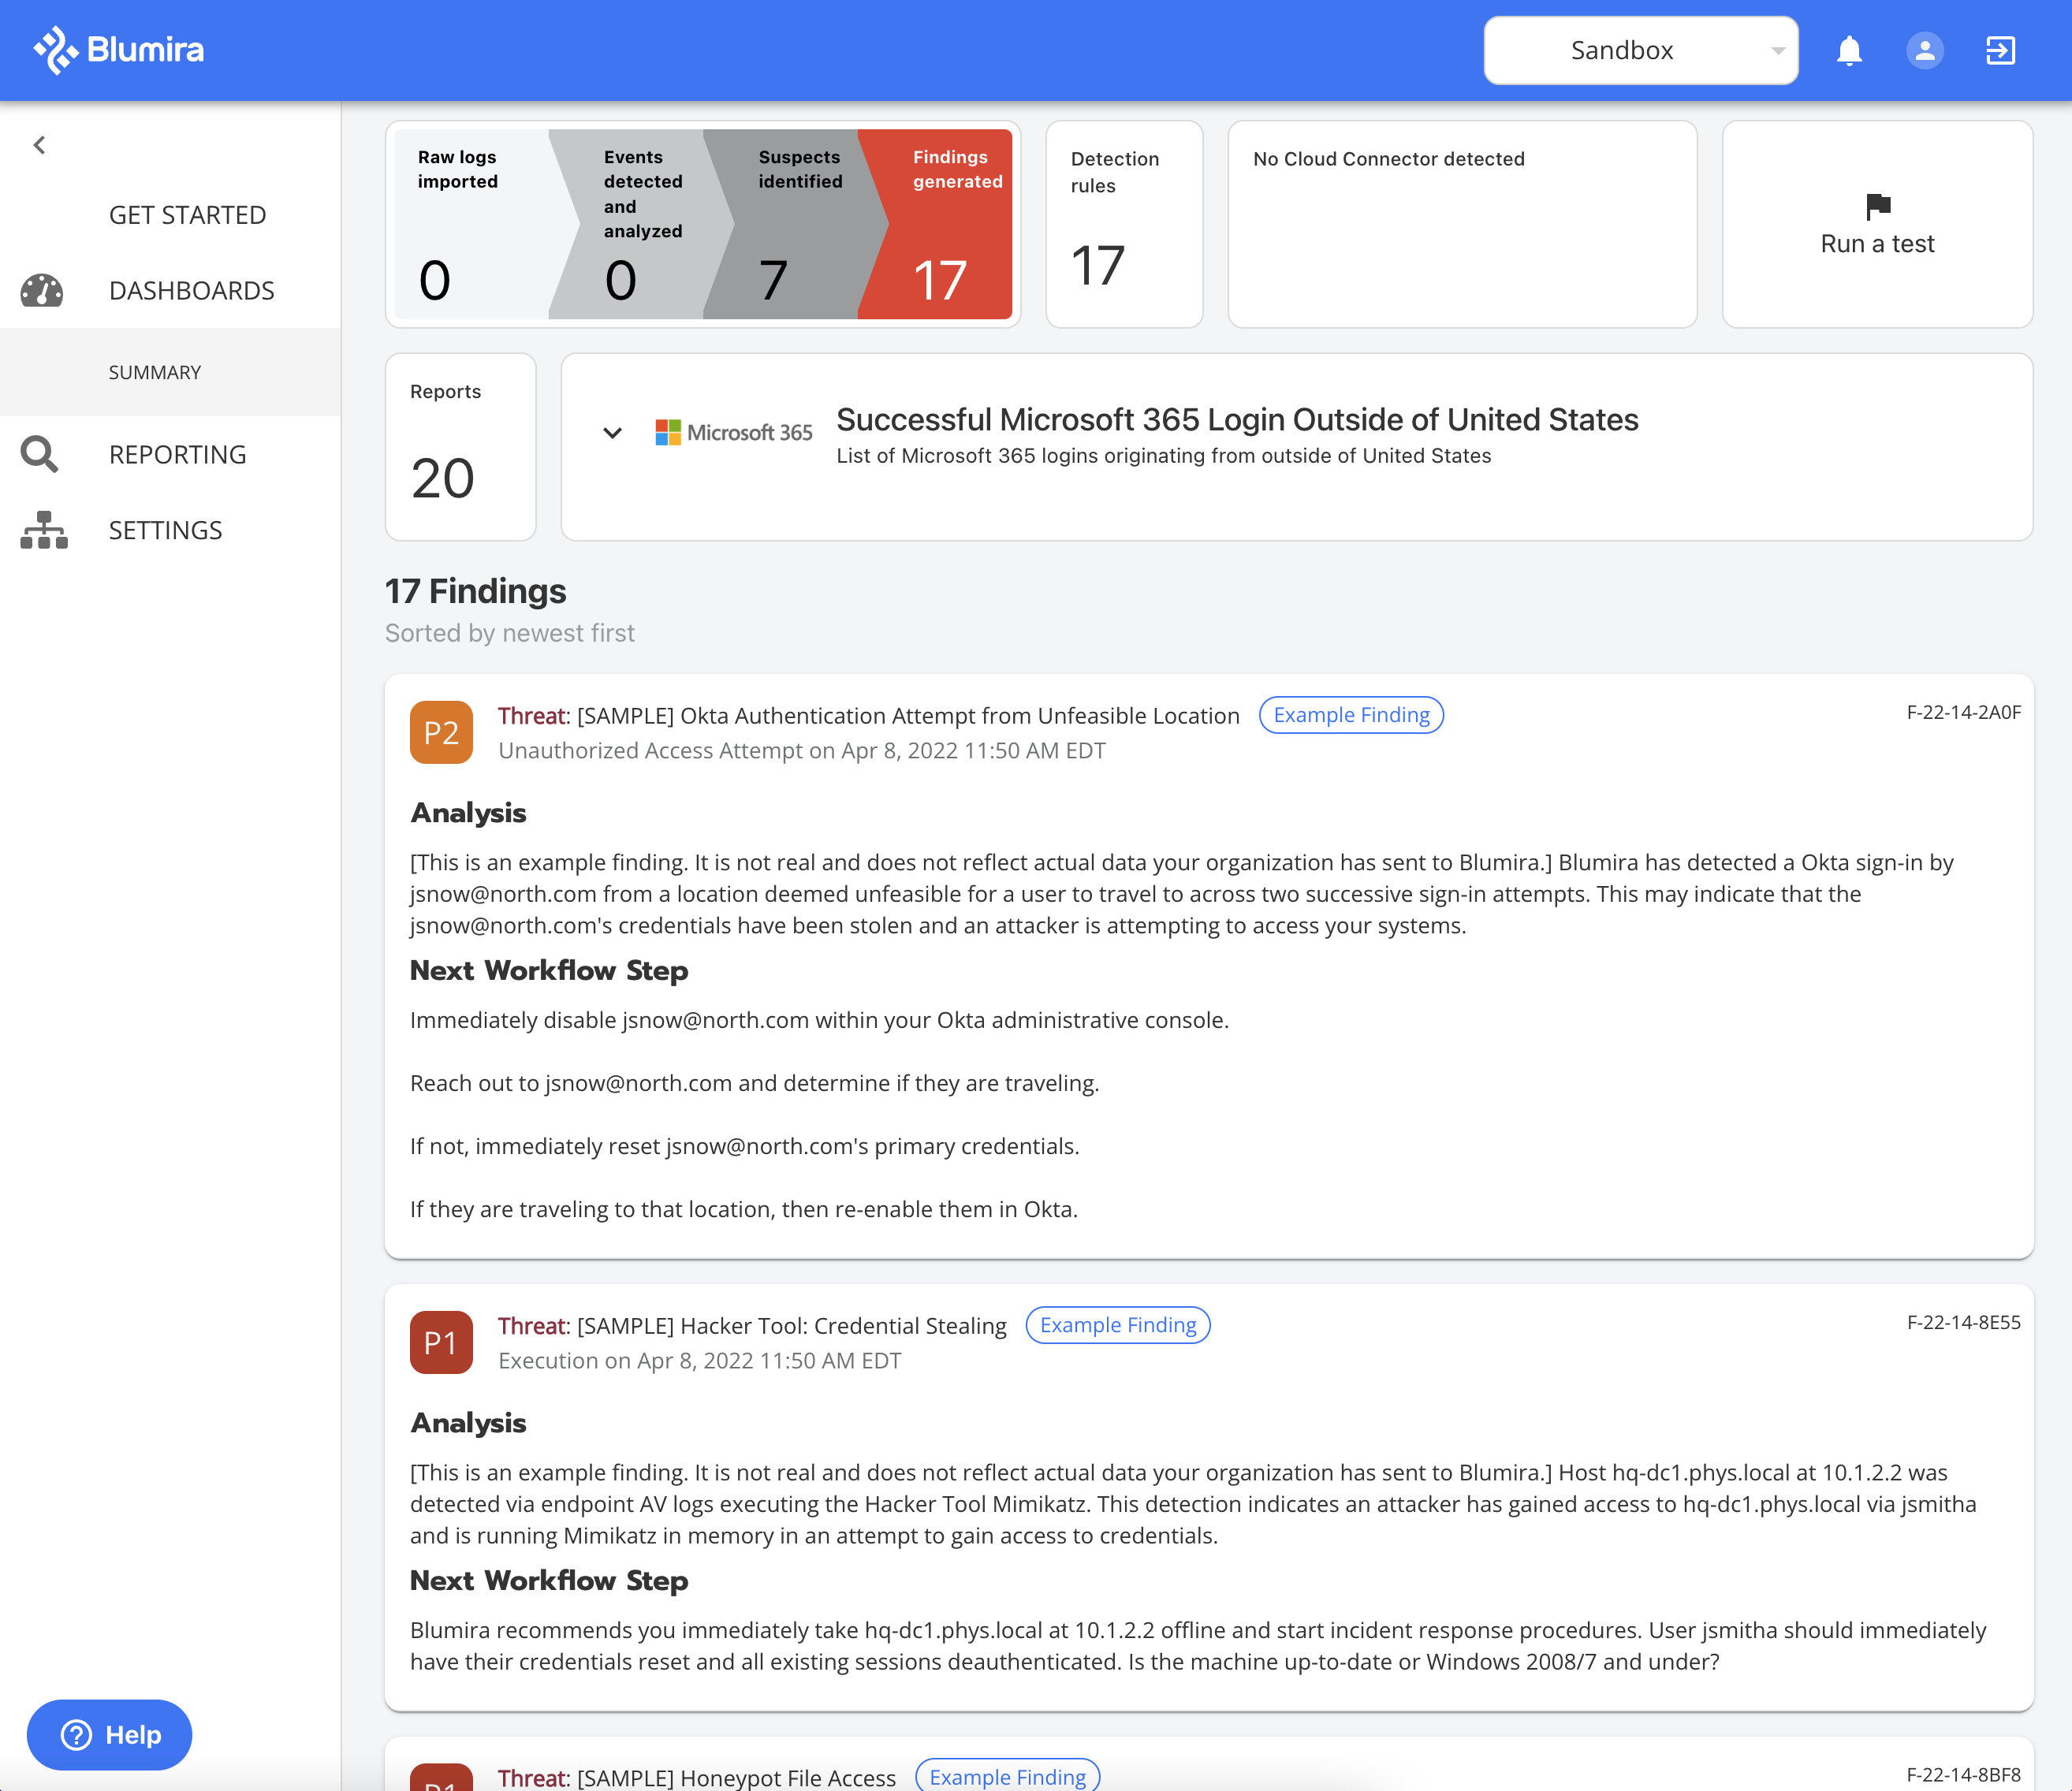
Task: Collapse the sidebar with back chevron
Action: point(39,145)
